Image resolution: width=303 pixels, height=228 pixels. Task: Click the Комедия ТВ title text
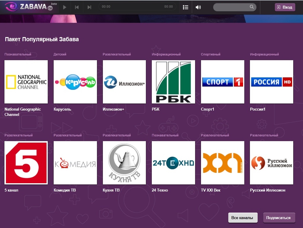click(x=65, y=190)
